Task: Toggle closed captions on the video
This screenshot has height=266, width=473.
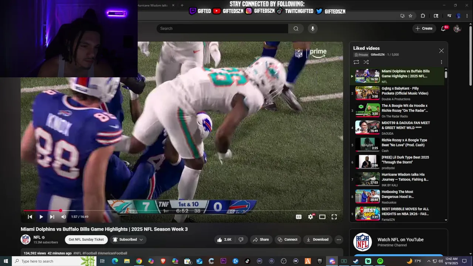Action: [299, 217]
